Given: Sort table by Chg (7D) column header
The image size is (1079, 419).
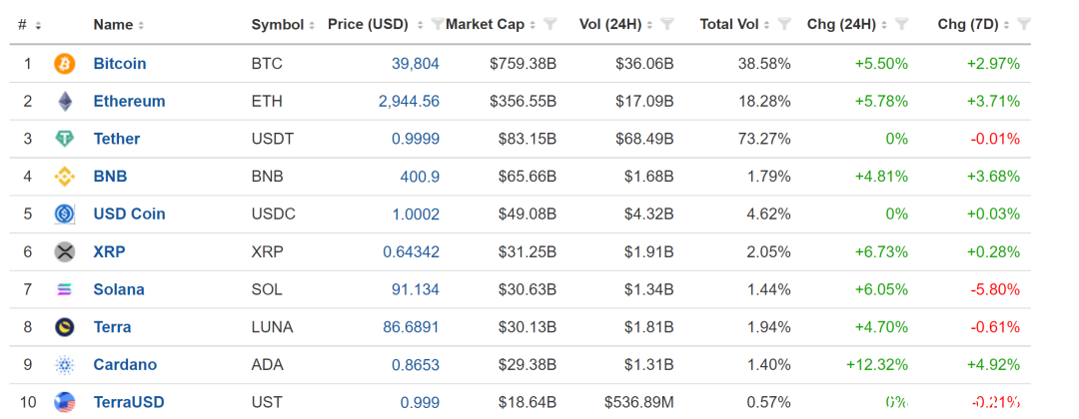Looking at the screenshot, I should coord(974,25).
